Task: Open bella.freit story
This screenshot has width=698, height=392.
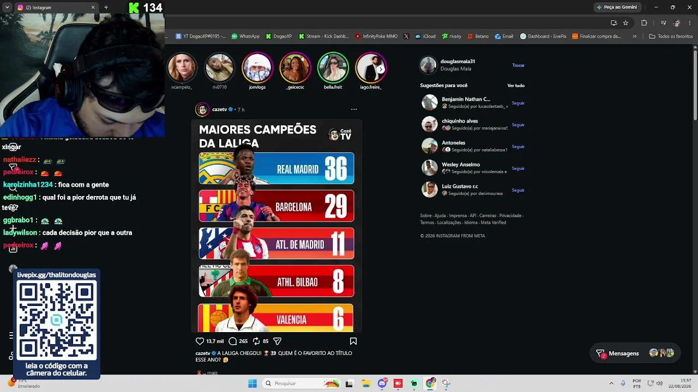Action: pyautogui.click(x=333, y=67)
